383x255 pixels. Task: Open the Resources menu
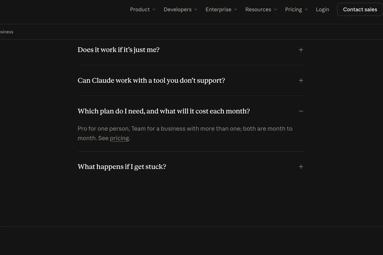pyautogui.click(x=261, y=10)
